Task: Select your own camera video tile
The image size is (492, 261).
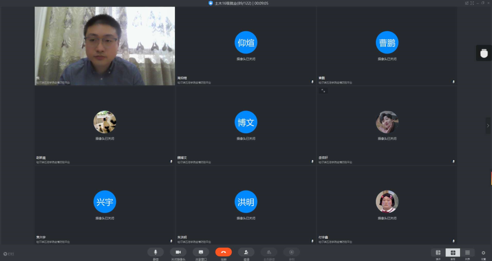Action: (x=105, y=45)
